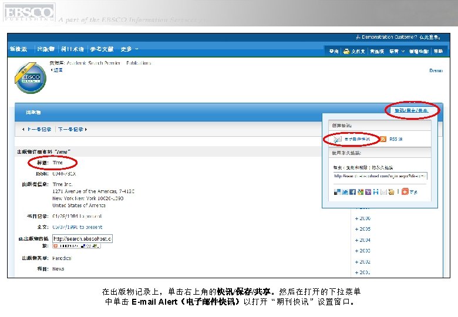Image resolution: width=458 pixels, height=317 pixels.
Task: Open 首选项 preferences in the toolbar
Action: 377,52
